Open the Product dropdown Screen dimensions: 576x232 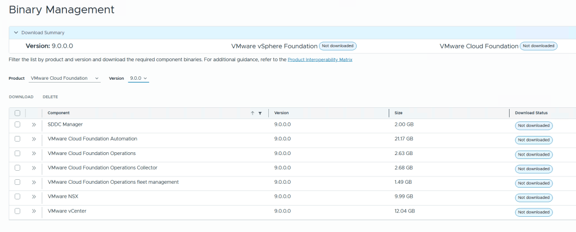point(65,78)
